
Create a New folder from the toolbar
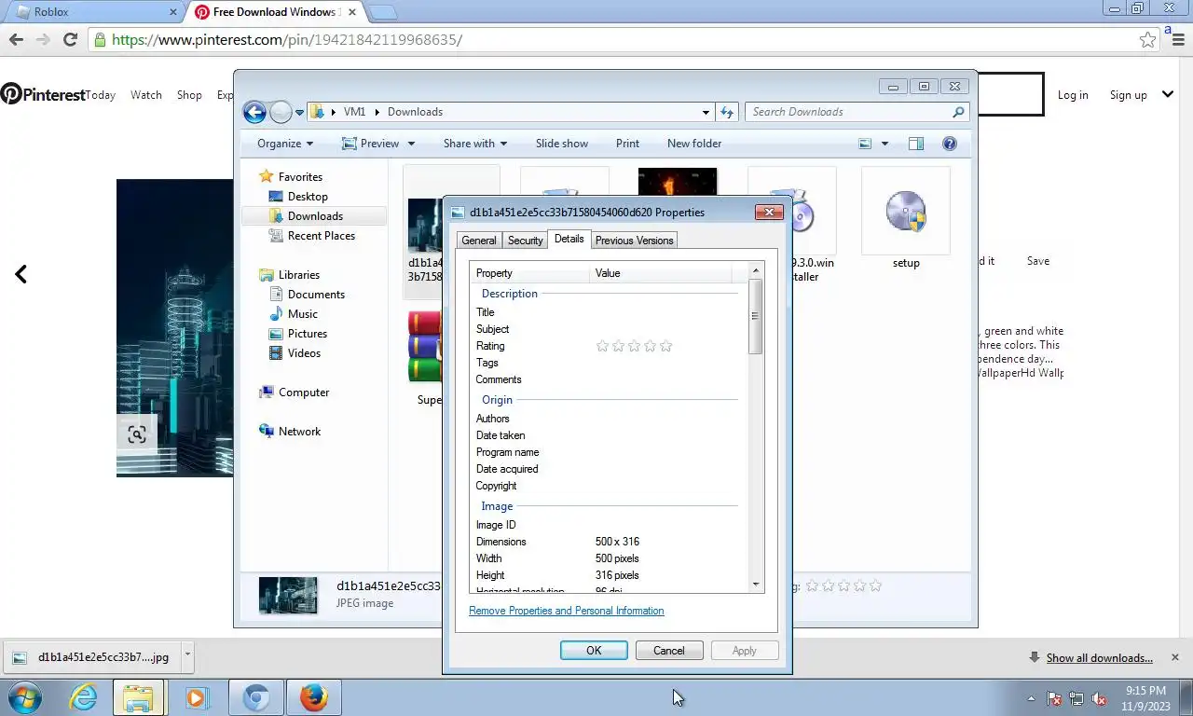pyautogui.click(x=694, y=144)
